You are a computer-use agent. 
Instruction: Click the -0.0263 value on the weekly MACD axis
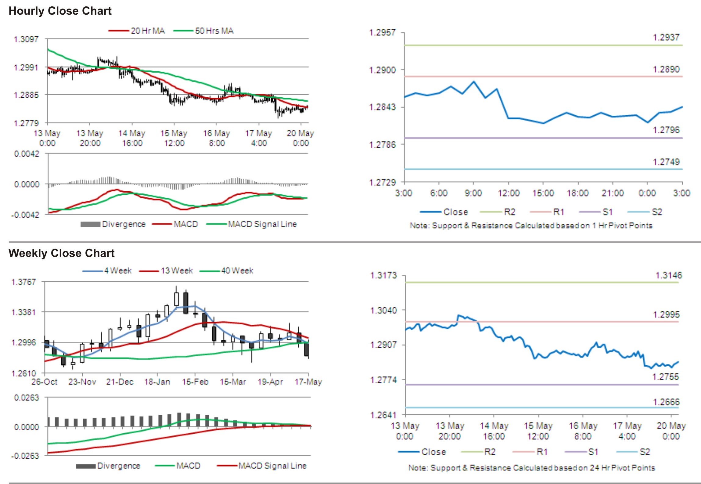[x=25, y=456]
